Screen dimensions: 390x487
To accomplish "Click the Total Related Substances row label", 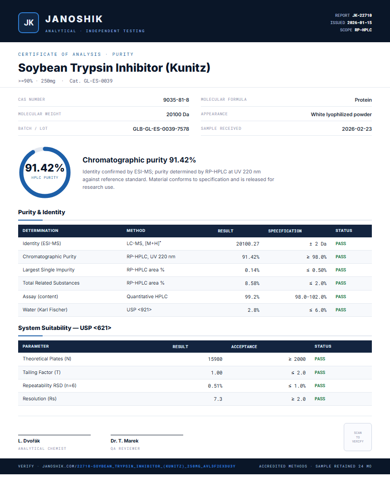I will (51, 283).
